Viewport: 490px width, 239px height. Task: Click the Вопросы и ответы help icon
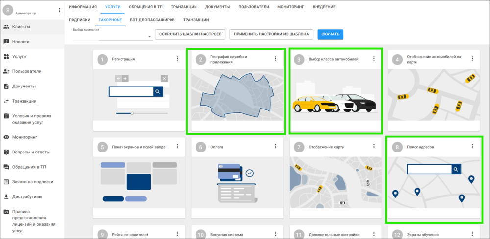coord(6,152)
